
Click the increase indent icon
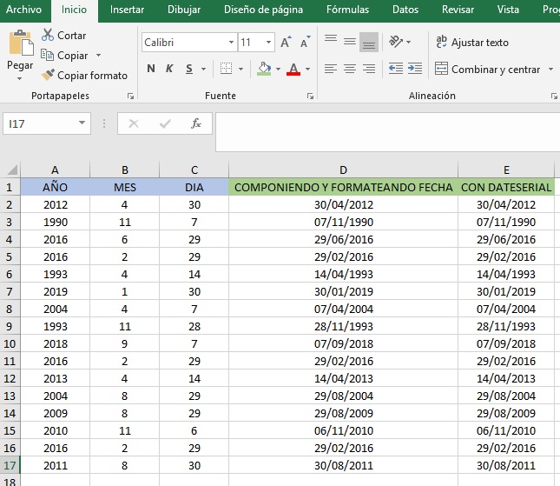pyautogui.click(x=414, y=69)
